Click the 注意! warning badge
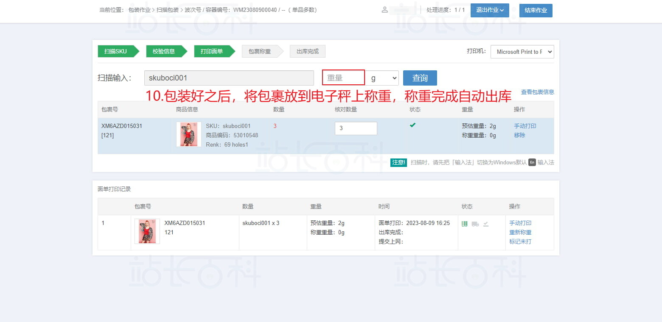 point(398,162)
